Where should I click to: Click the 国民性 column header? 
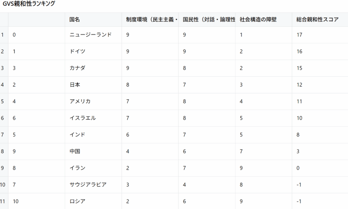tap(207, 19)
